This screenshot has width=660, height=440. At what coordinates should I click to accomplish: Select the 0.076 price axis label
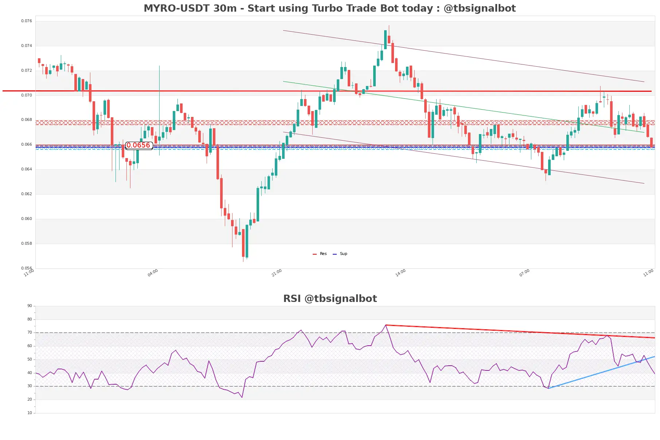coord(27,21)
